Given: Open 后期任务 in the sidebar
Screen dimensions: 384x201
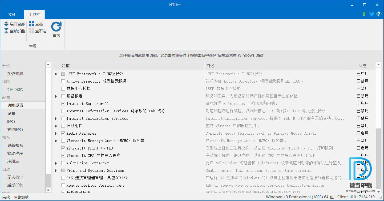Looking at the screenshot, I should click(x=15, y=185).
